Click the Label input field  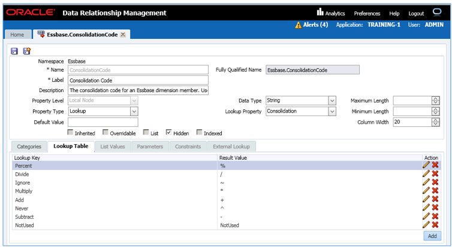138,80
